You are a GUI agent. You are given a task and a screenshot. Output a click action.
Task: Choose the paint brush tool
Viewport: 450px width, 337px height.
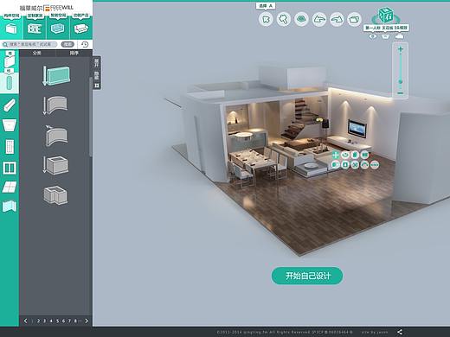(284, 19)
